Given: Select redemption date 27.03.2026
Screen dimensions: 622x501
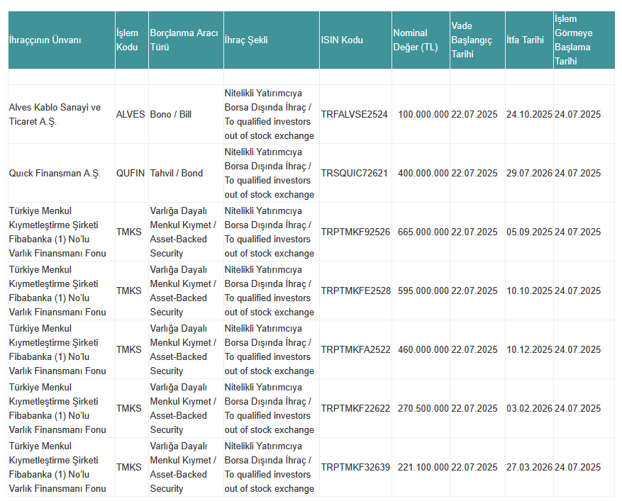Looking at the screenshot, I should pos(529,467).
